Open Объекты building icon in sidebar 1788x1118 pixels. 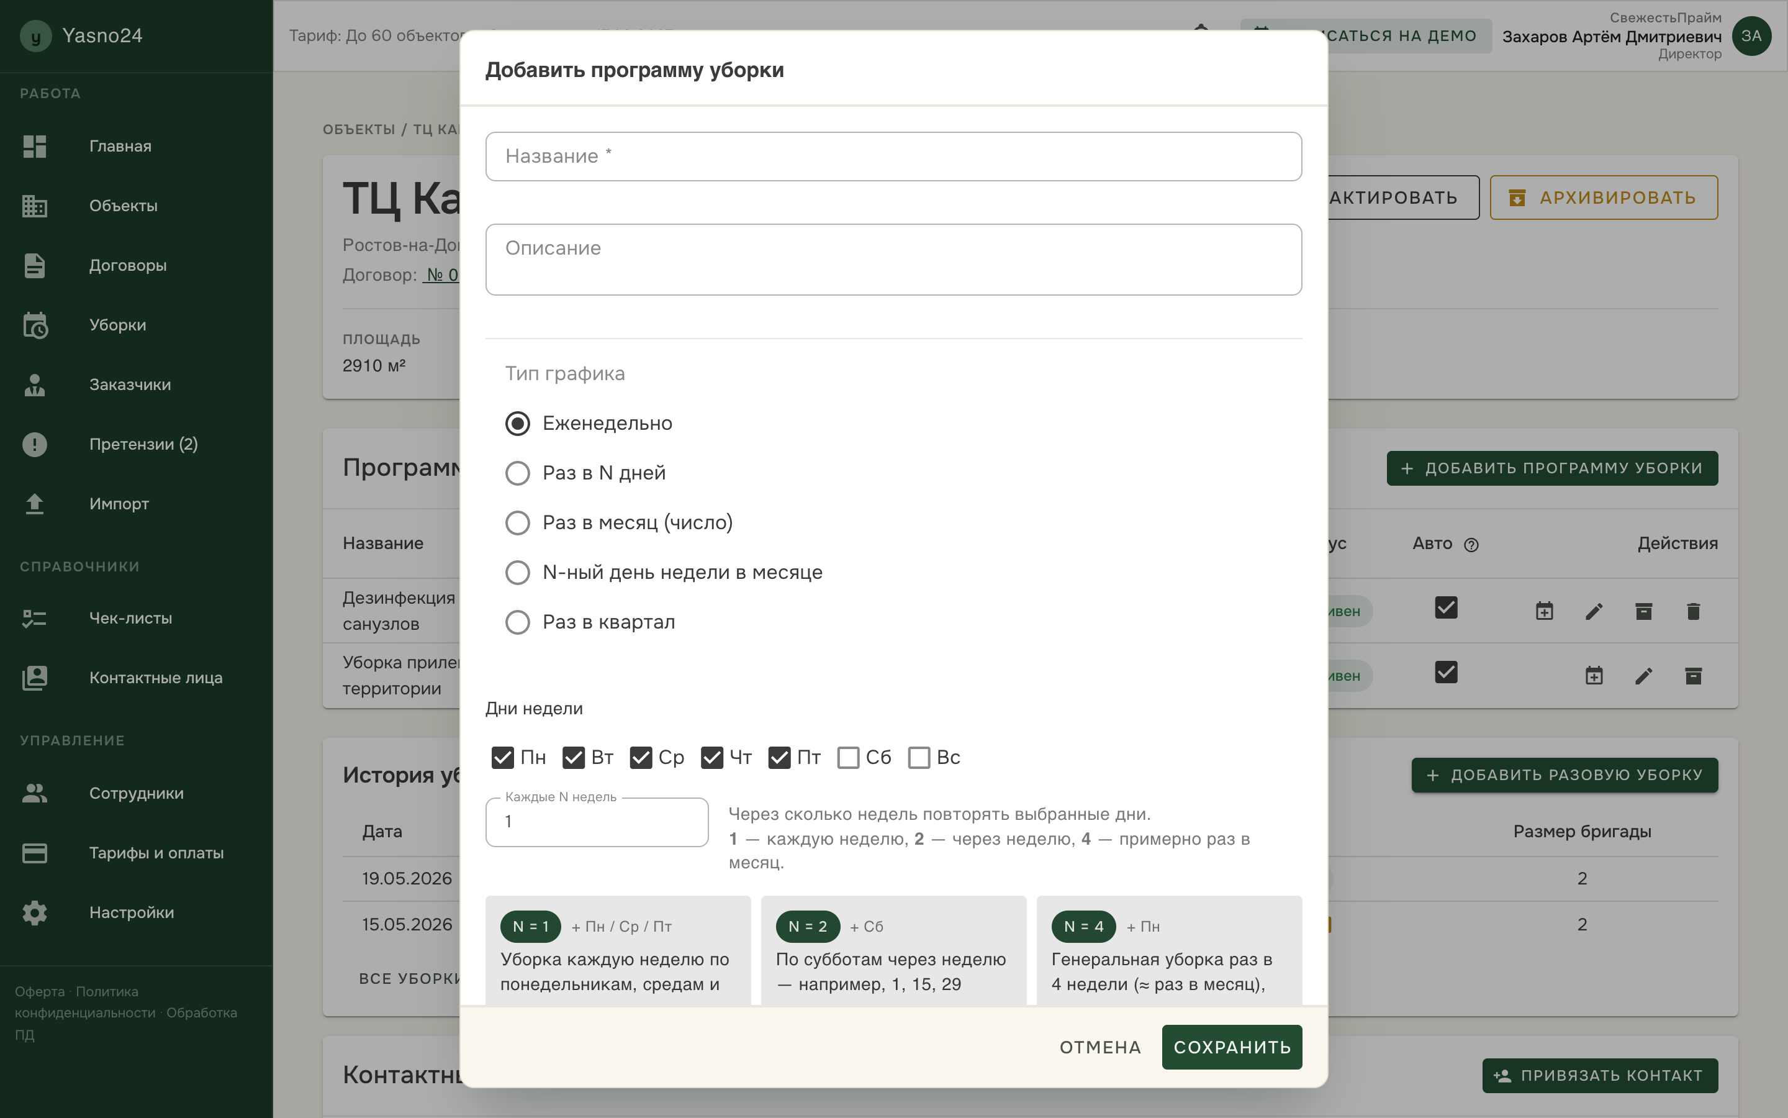coord(35,206)
